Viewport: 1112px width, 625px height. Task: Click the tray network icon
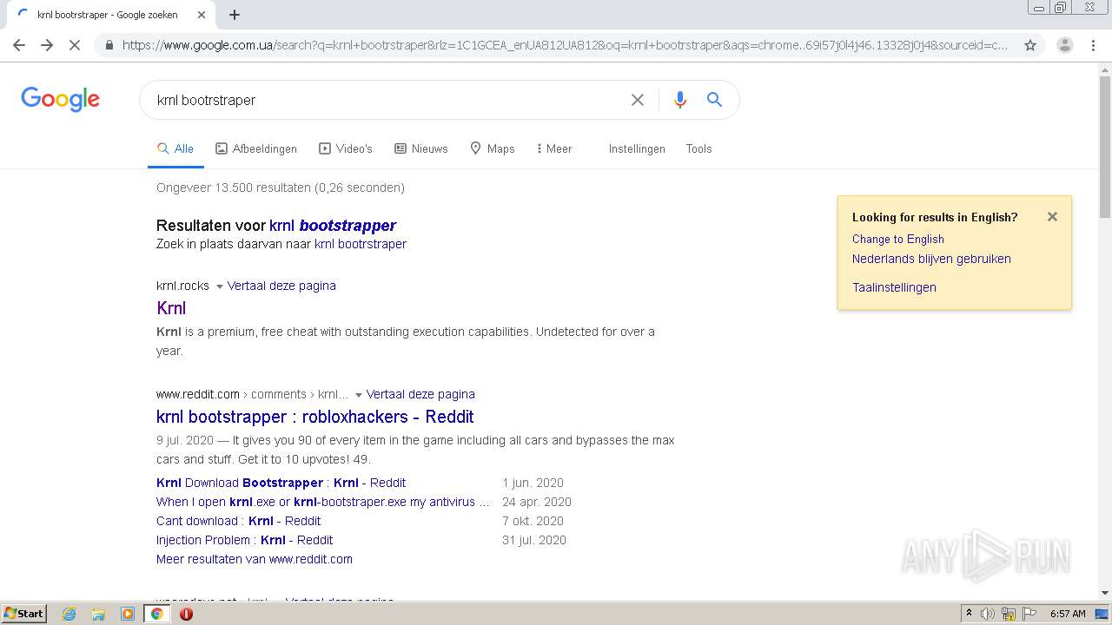[1009, 614]
